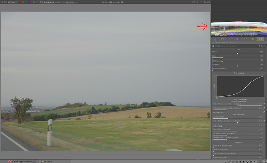267x163 pixels.
Task: Select the last module group tab
Action: coord(260,39)
